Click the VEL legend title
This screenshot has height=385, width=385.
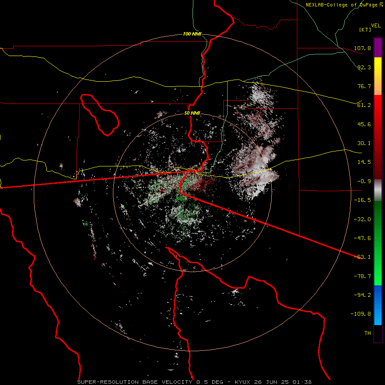point(376,26)
